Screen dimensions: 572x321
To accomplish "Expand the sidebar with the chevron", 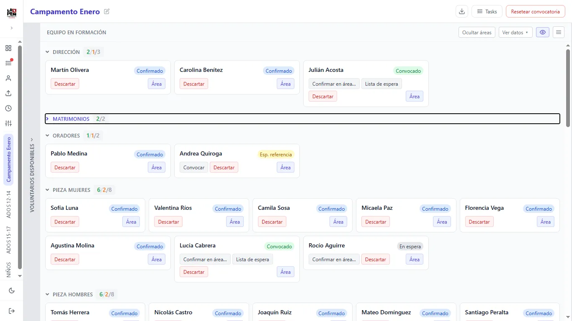I will [x=12, y=28].
